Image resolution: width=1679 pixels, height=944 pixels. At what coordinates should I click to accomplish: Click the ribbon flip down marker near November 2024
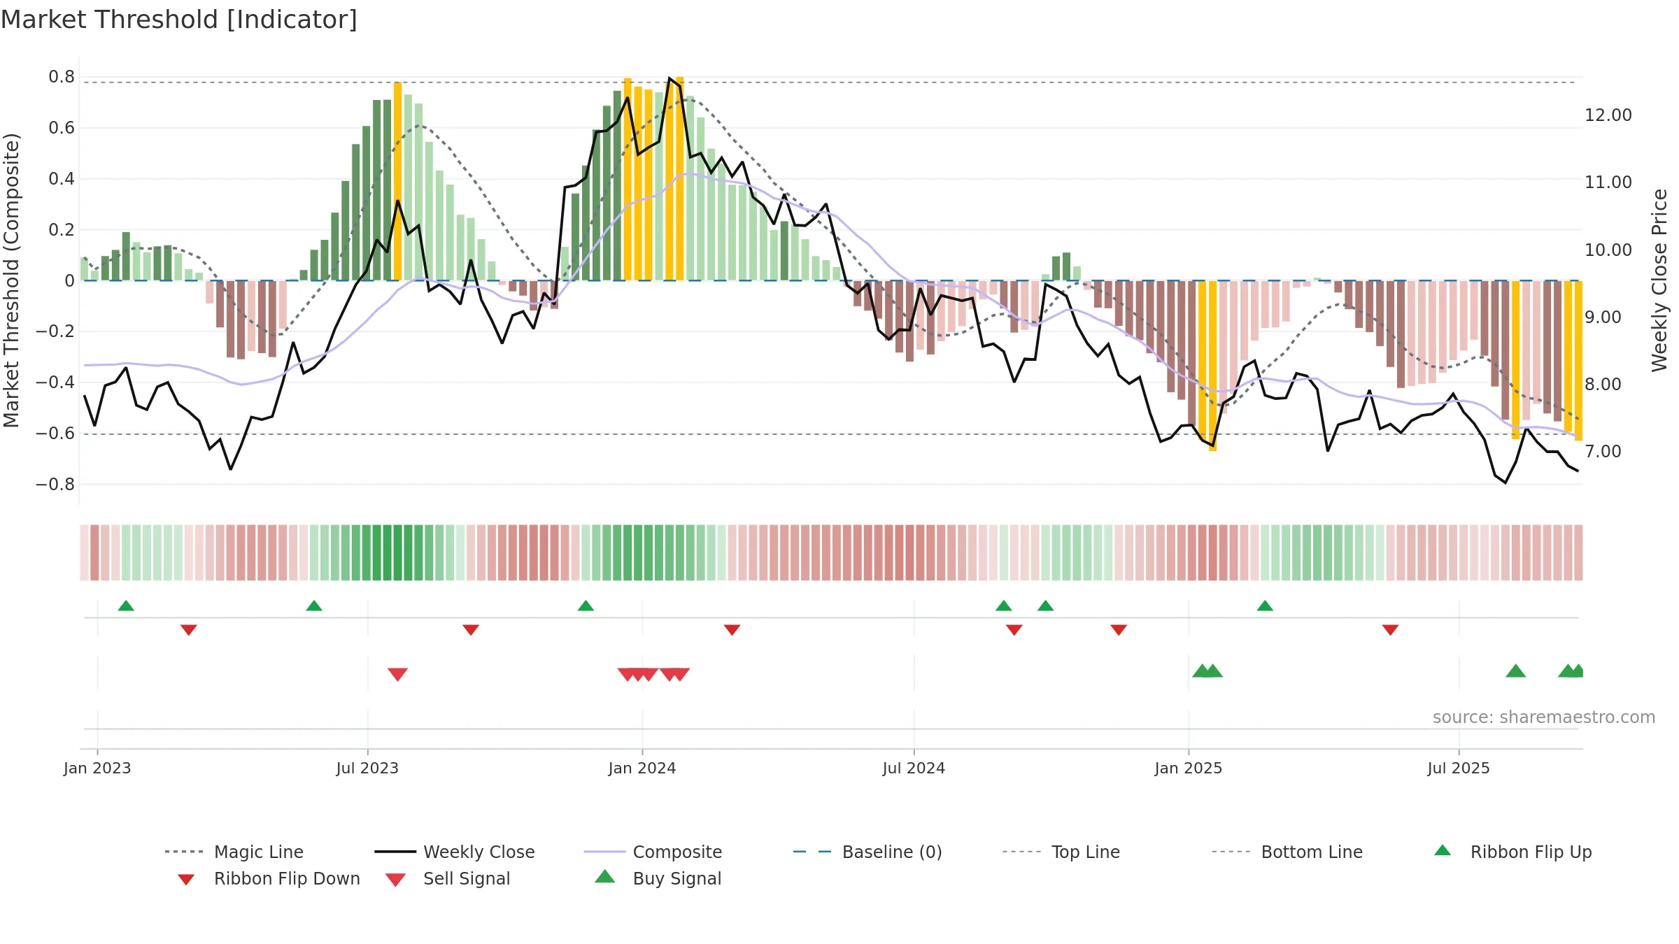(x=1119, y=630)
